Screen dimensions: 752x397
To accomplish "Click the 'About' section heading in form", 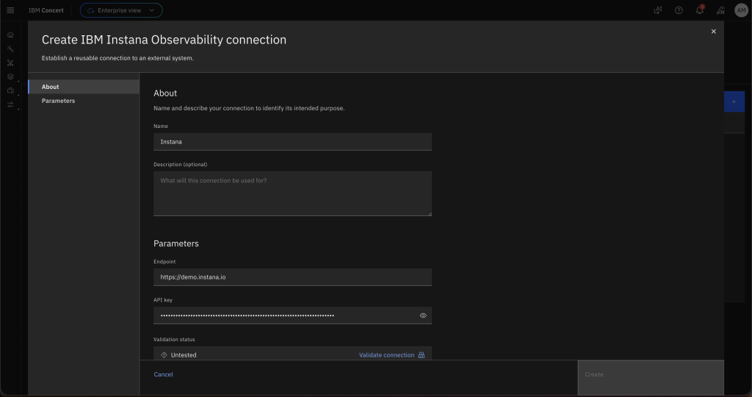I will 165,93.
